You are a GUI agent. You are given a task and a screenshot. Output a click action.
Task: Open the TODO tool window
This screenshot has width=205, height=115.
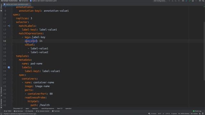tap(8, 111)
